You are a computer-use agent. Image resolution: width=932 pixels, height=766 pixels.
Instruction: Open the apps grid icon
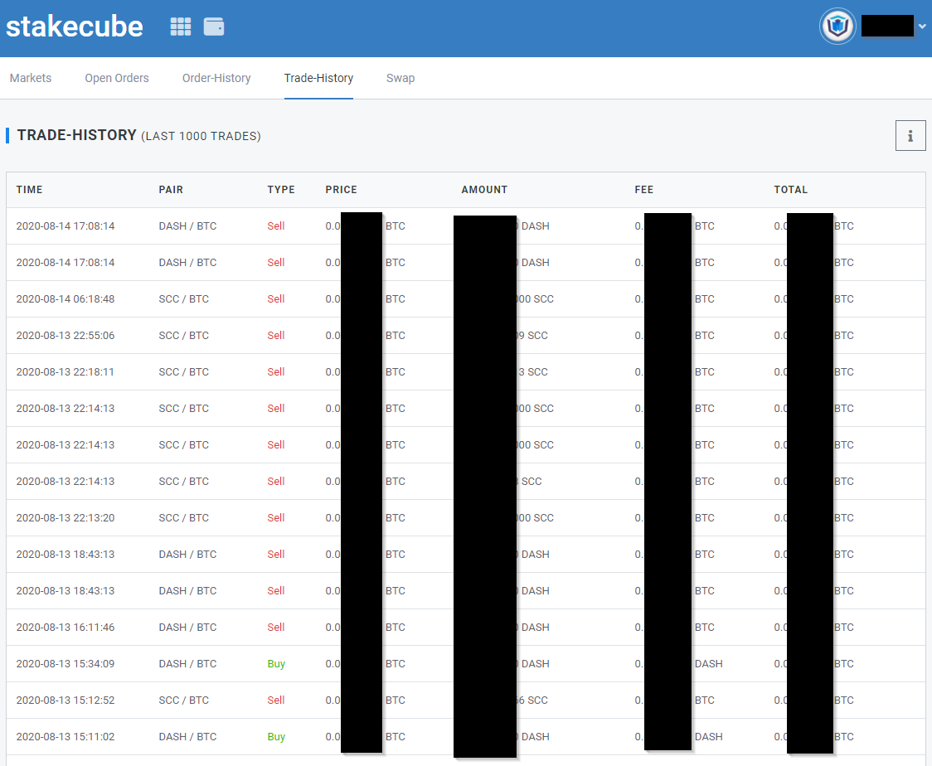(181, 27)
